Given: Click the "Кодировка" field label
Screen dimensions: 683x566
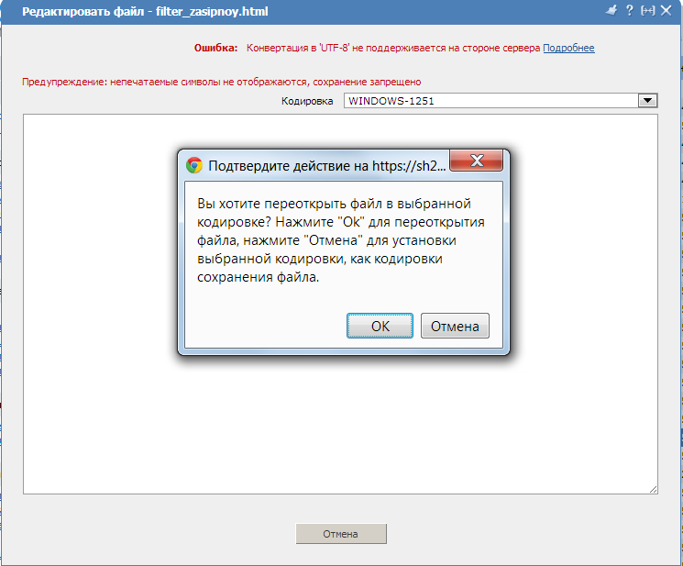Looking at the screenshot, I should tap(307, 101).
